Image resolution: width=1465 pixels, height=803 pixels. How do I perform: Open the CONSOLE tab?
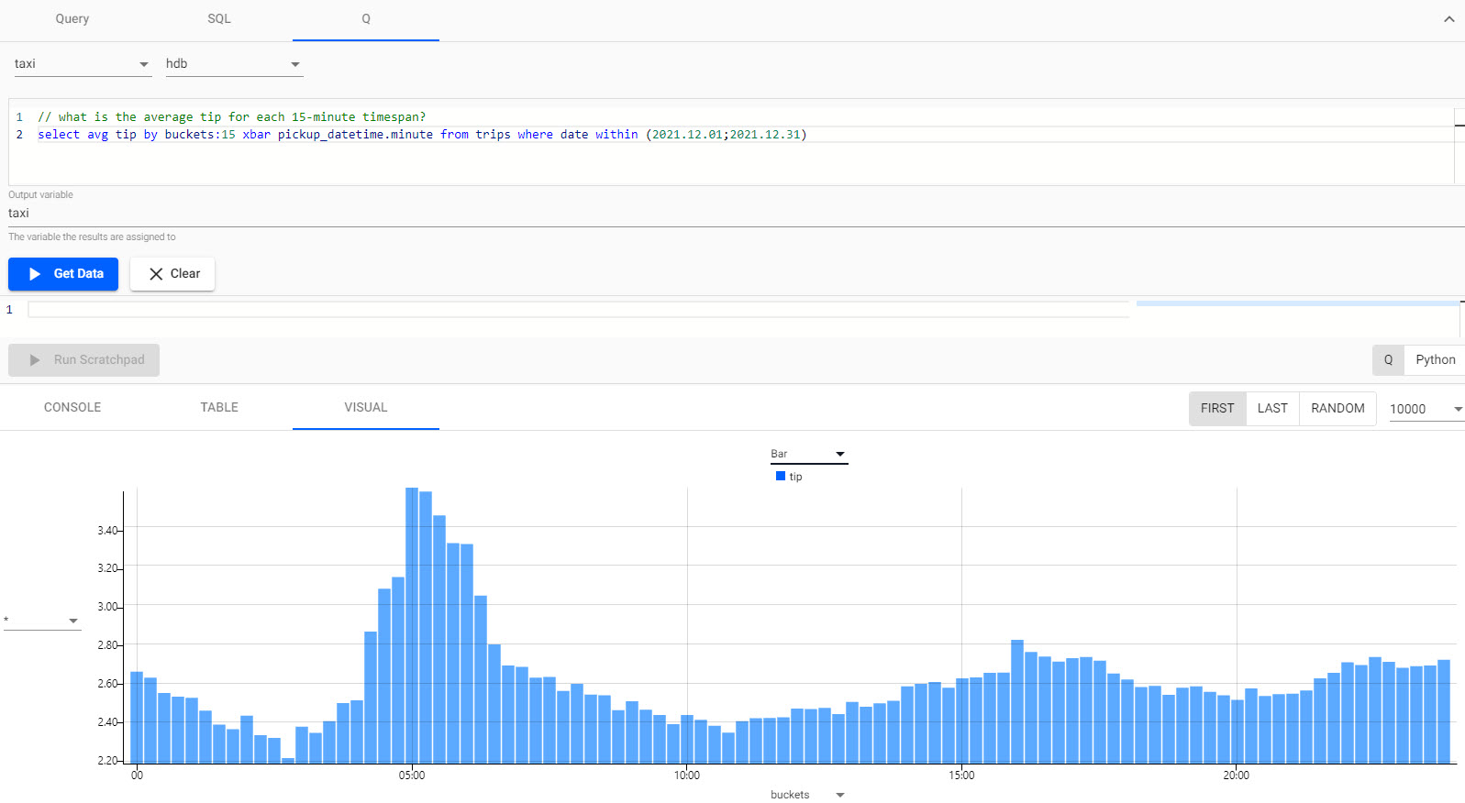(72, 408)
